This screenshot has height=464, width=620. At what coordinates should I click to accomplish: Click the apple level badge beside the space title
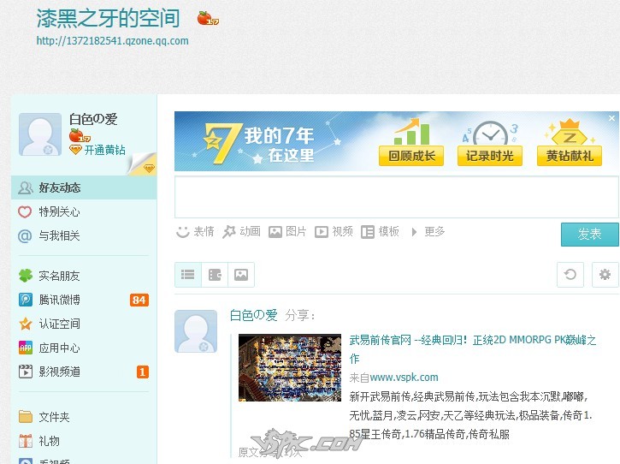[208, 18]
